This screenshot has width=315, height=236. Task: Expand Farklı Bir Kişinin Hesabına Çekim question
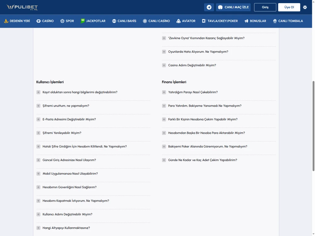tap(164, 119)
